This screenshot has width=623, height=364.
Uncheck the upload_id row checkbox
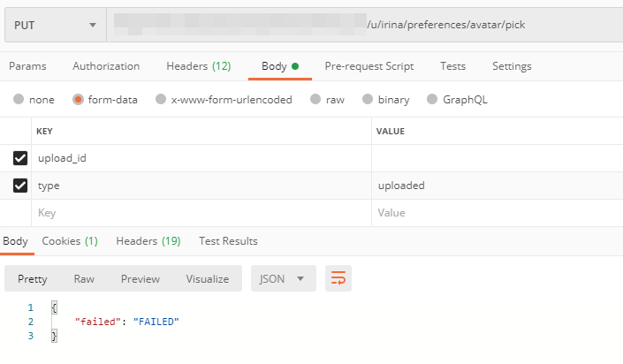20,158
